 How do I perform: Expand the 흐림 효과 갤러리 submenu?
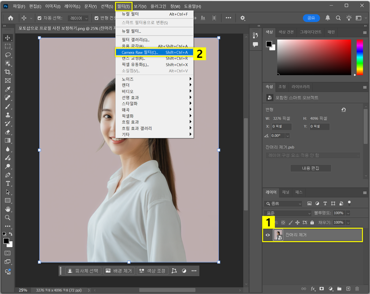(x=154, y=128)
